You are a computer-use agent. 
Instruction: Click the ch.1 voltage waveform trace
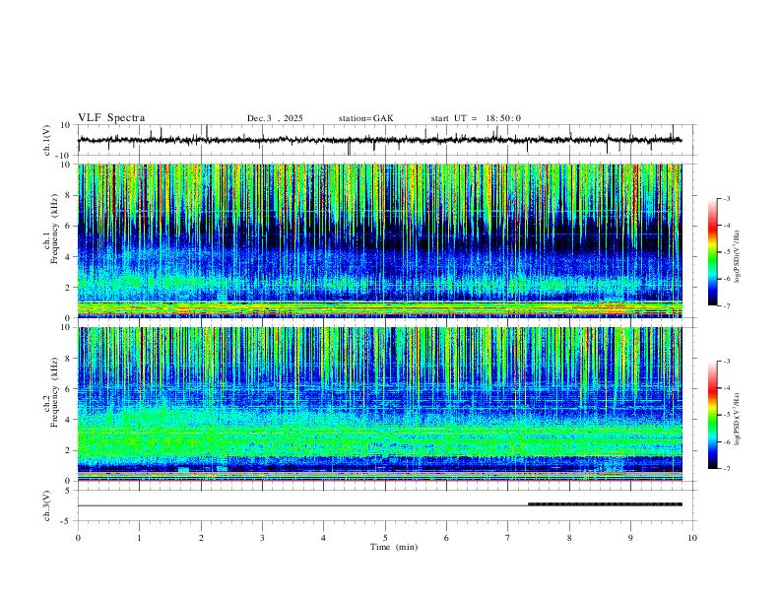click(379, 140)
